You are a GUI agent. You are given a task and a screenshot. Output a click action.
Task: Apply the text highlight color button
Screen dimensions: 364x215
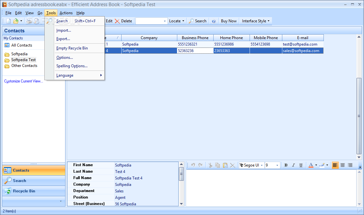[x=322, y=165]
